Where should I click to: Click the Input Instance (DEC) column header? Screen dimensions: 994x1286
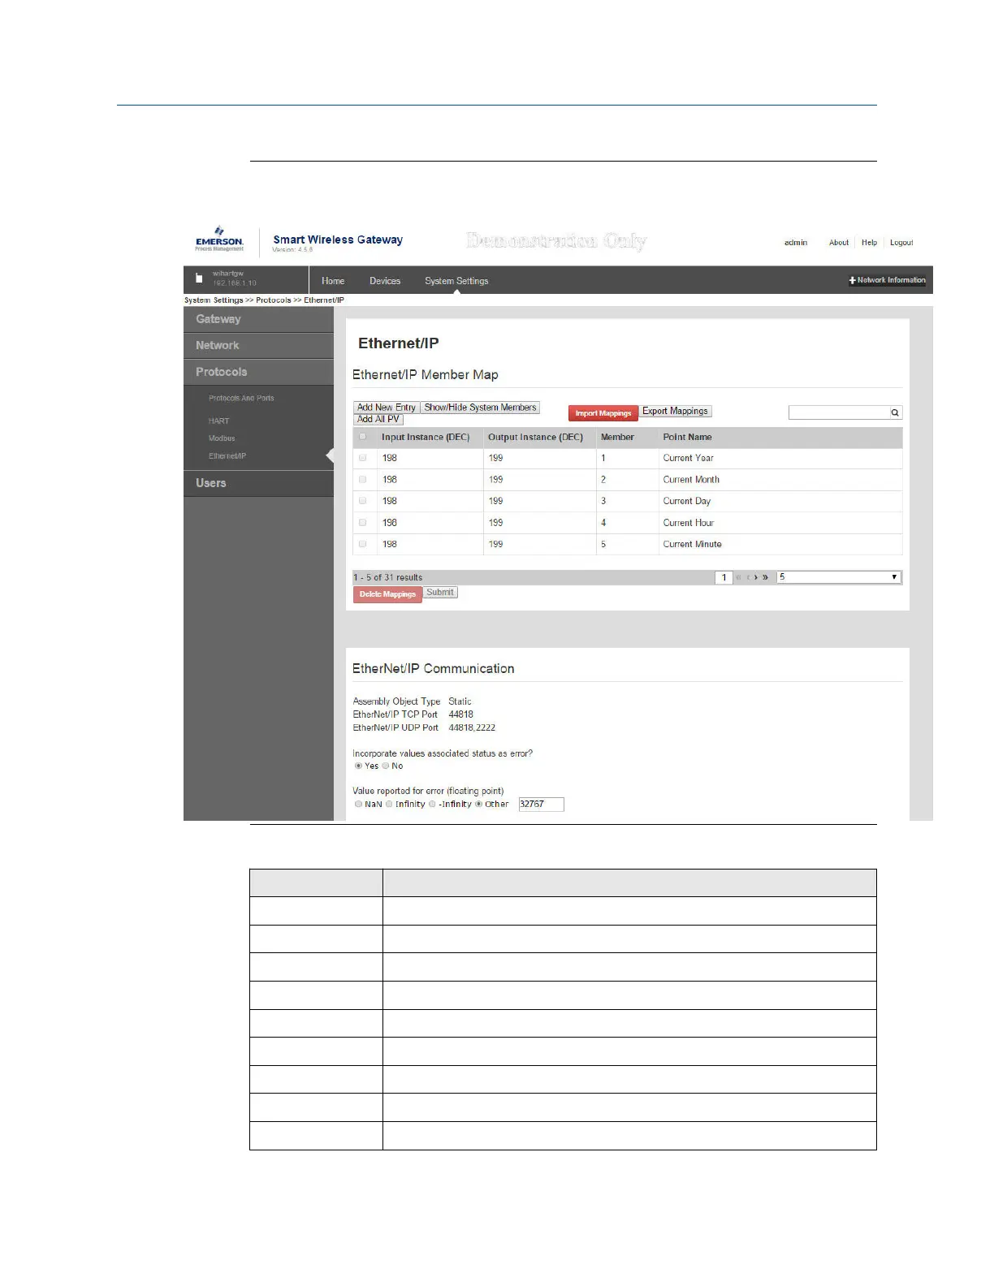[426, 437]
